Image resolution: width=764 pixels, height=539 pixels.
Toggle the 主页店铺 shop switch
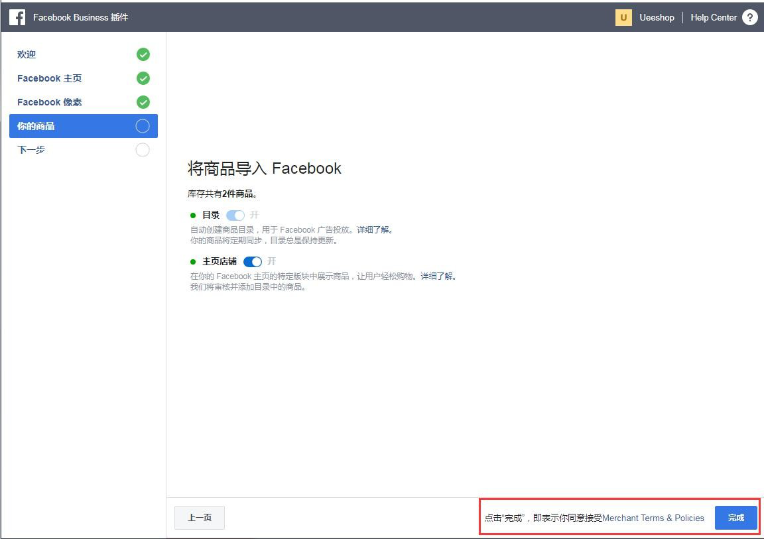tap(253, 262)
